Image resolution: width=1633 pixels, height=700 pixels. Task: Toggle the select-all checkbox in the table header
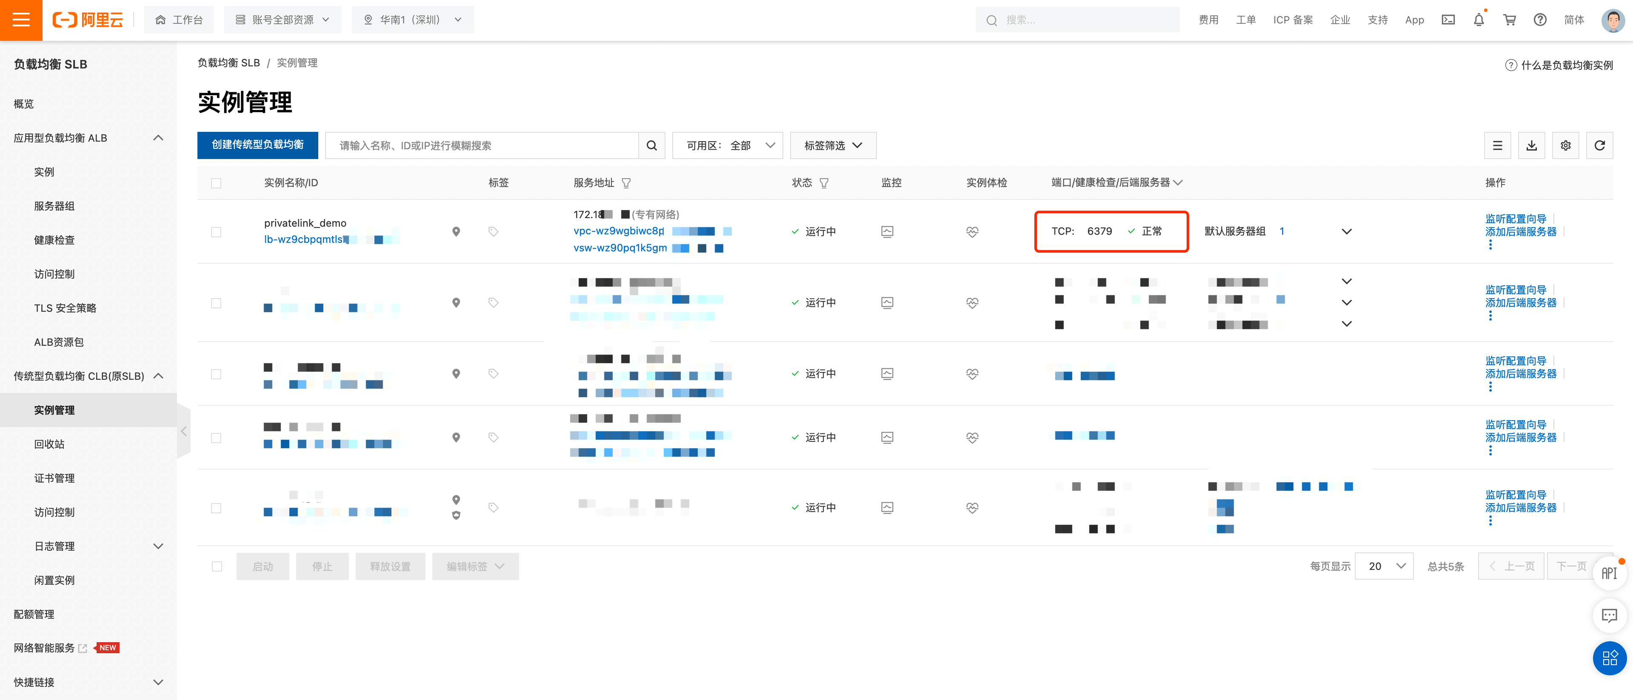point(216,182)
